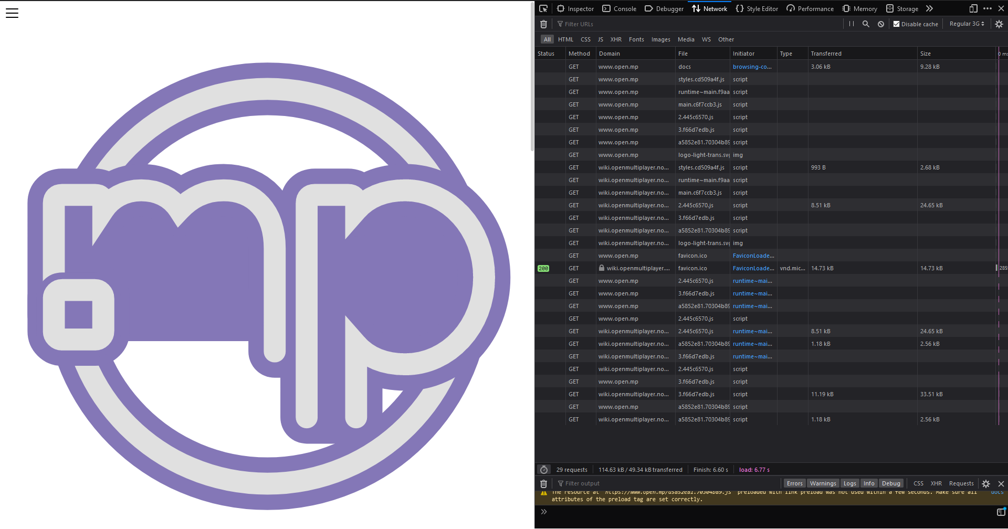1008x529 pixels.
Task: Open devtools three-dot options menu
Action: [988, 8]
